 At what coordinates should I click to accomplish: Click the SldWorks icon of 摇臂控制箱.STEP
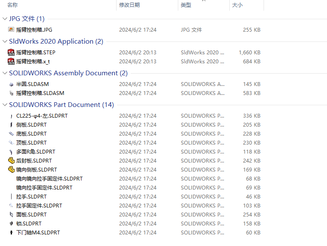click(x=11, y=52)
